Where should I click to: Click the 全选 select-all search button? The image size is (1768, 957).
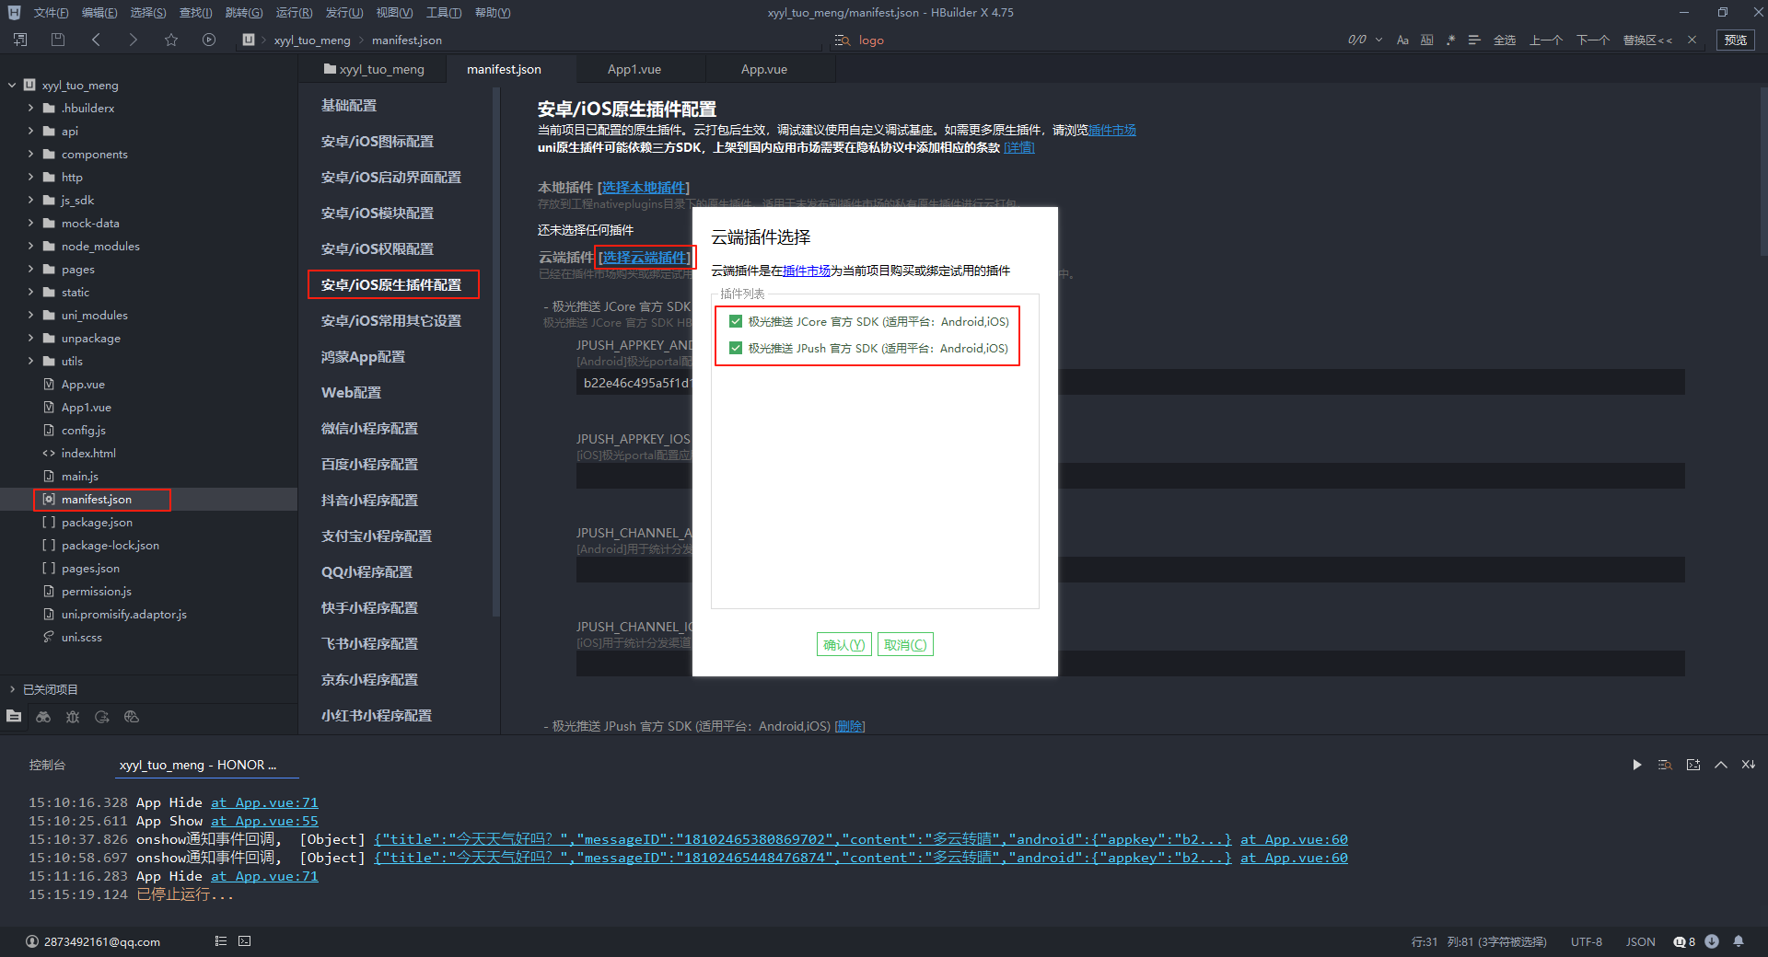1505,40
